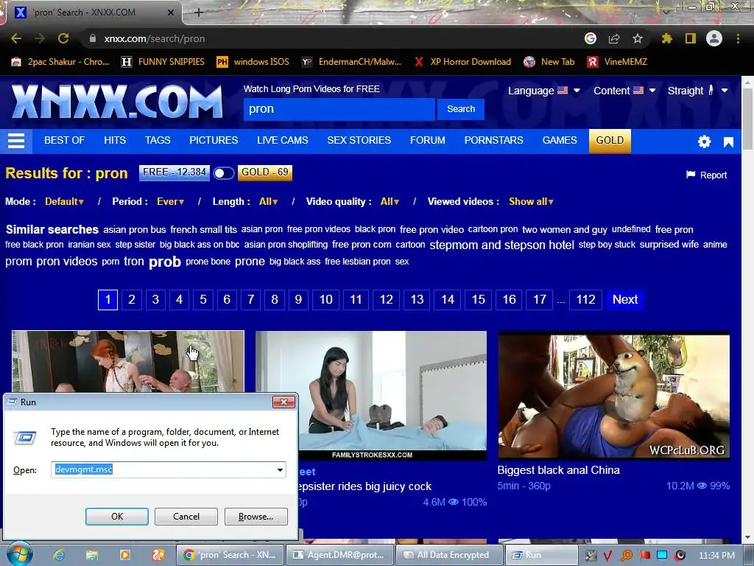This screenshot has width=754, height=566.
Task: Open the media player taskbar icon
Action: (125, 555)
